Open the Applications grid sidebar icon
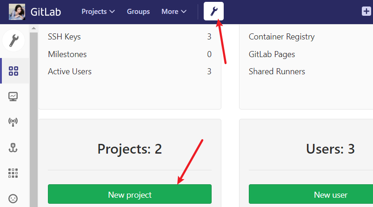This screenshot has height=207, width=373. pos(13,173)
